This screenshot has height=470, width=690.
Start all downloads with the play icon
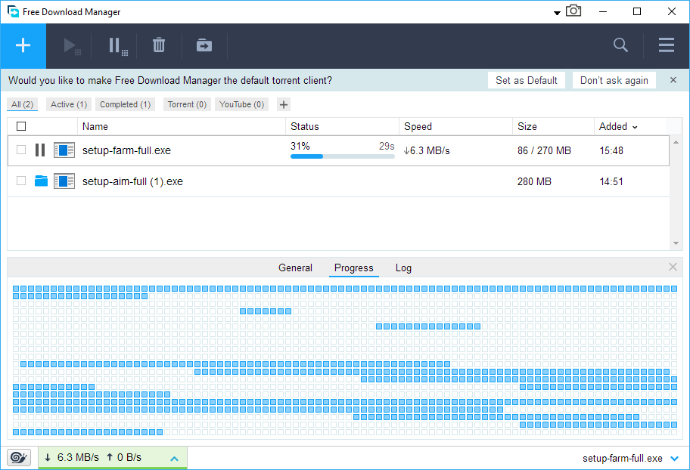tap(72, 46)
